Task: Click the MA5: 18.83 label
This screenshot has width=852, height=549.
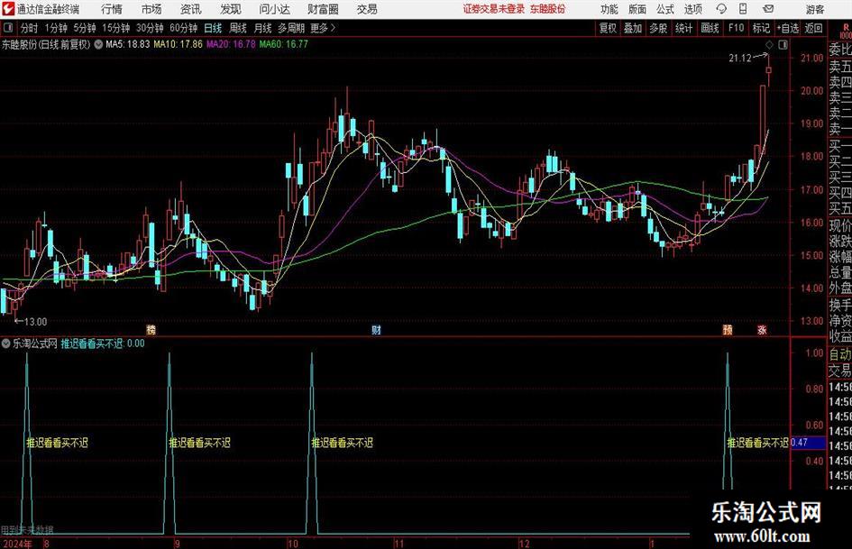Action: pos(127,44)
